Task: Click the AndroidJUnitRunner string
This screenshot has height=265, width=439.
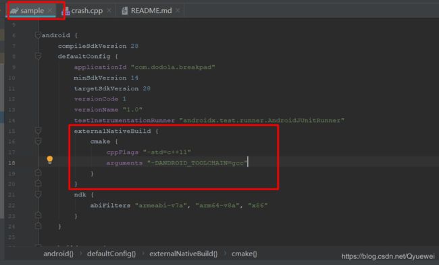Action: (x=262, y=120)
